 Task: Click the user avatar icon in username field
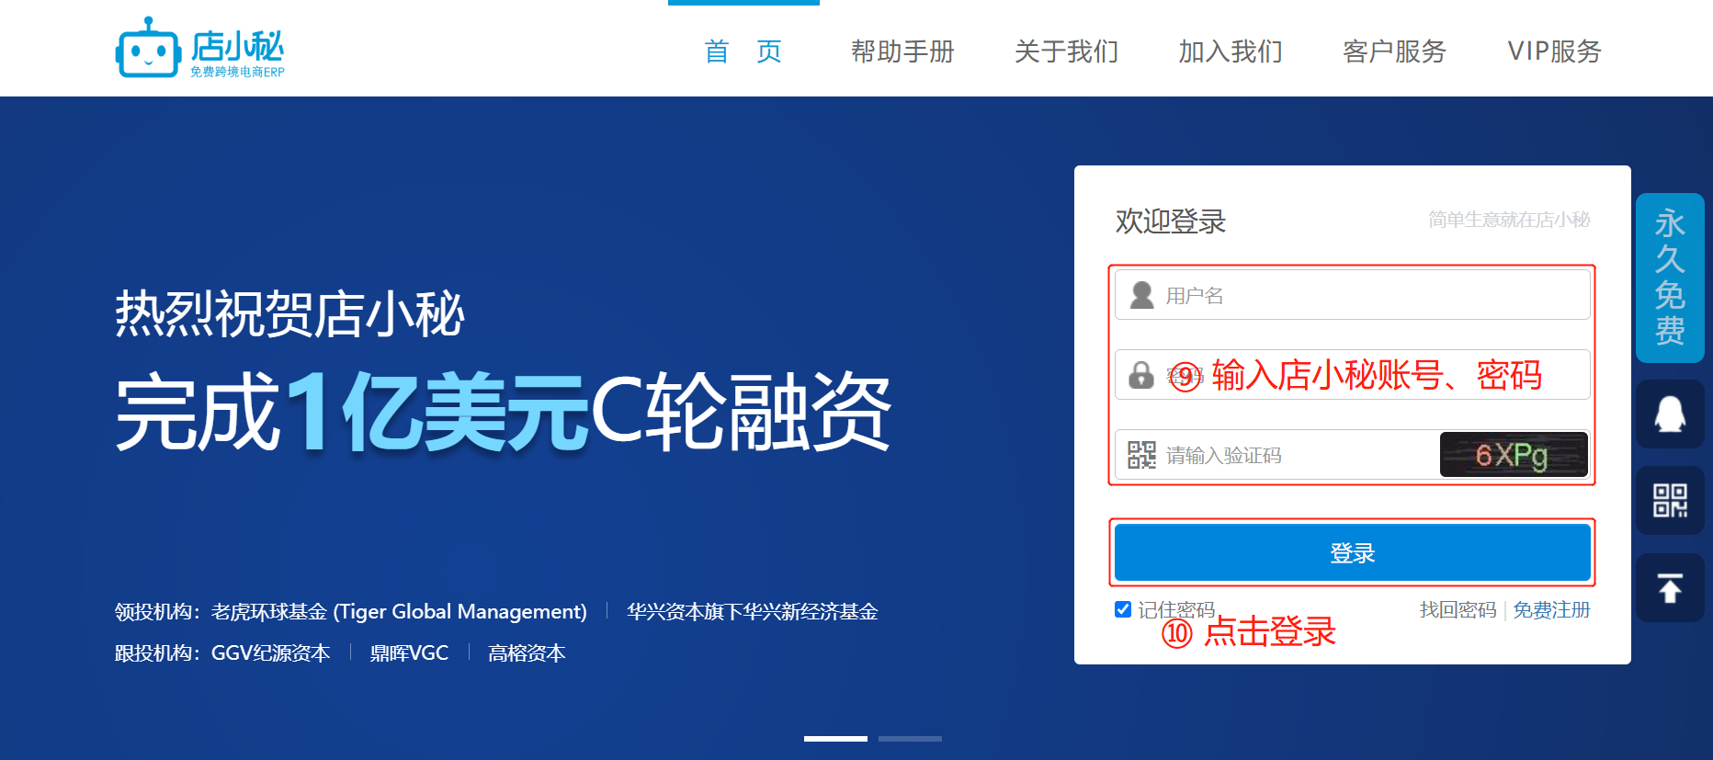pos(1141,295)
